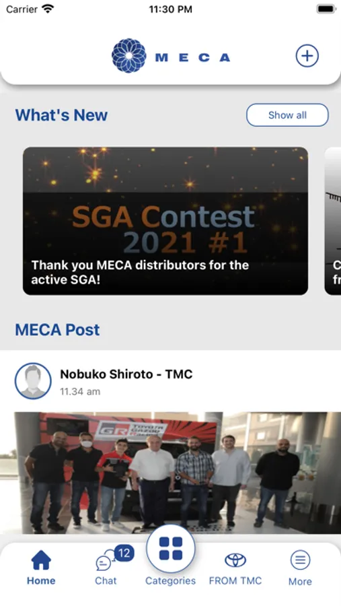Switch to the FROM TMC tab
This screenshot has width=341, height=606.
coord(235,580)
